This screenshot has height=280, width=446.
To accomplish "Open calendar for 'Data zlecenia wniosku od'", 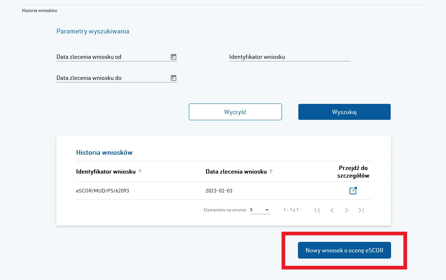I will tap(174, 57).
